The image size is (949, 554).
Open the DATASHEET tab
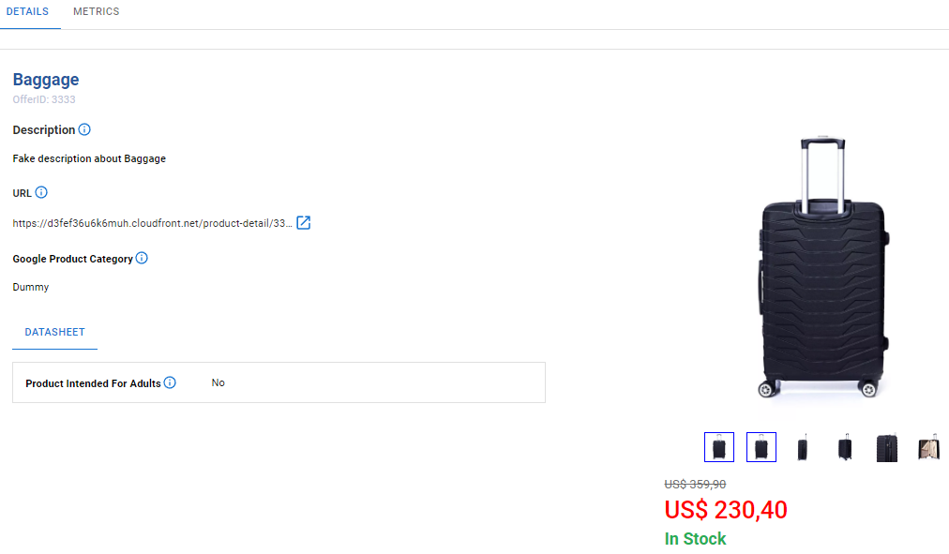[x=54, y=332]
